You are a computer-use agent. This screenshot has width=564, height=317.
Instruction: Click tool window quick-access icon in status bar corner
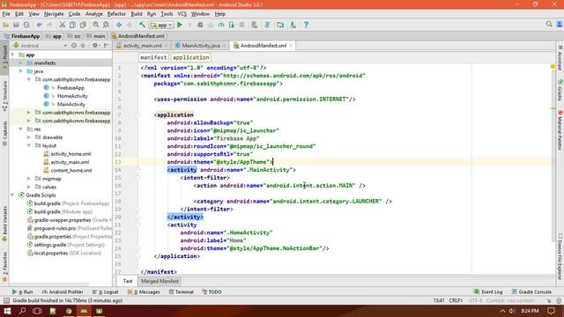[x=6, y=300]
